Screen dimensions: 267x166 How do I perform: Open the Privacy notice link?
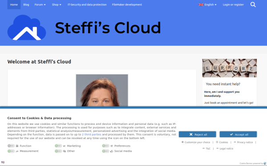(243, 142)
